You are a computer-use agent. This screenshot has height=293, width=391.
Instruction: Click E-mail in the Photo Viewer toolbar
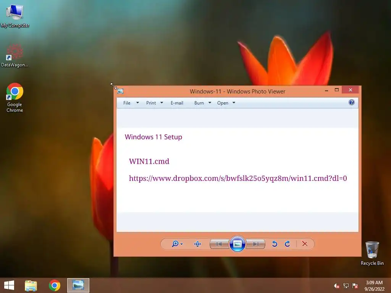click(x=177, y=103)
